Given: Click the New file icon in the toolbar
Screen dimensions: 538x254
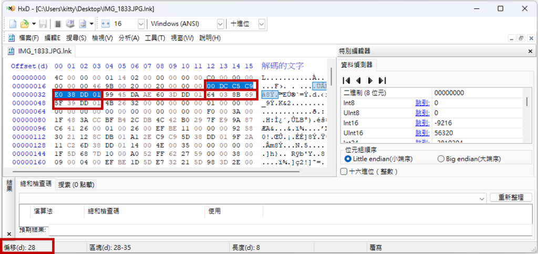Looking at the screenshot, I should pyautogui.click(x=13, y=24).
